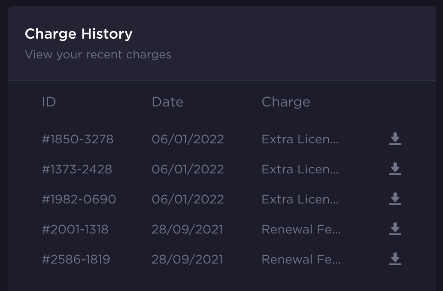Select Extra Licen... text in #1982-0690 row

click(x=300, y=199)
